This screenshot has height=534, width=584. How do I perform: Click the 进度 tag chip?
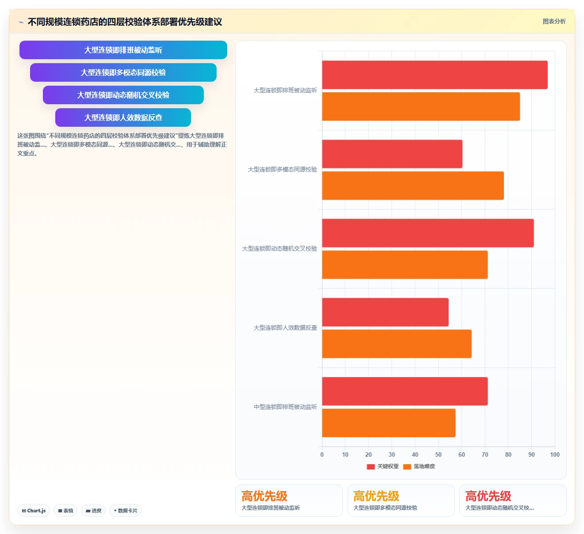tap(93, 511)
